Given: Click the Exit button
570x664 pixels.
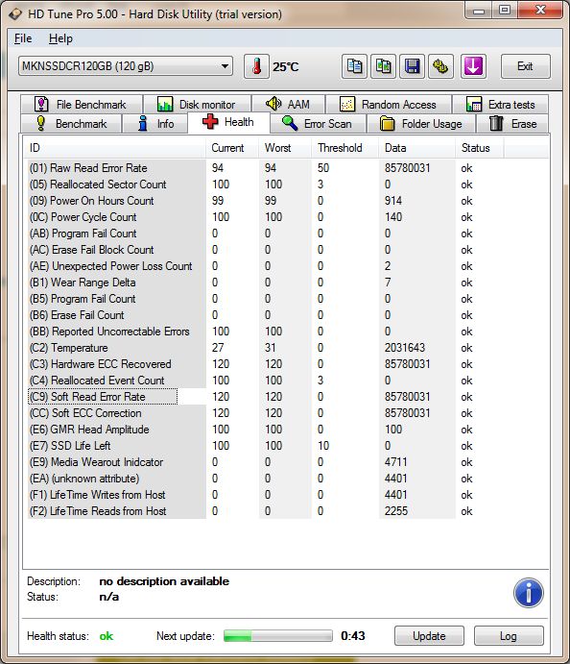Looking at the screenshot, I should click(526, 66).
